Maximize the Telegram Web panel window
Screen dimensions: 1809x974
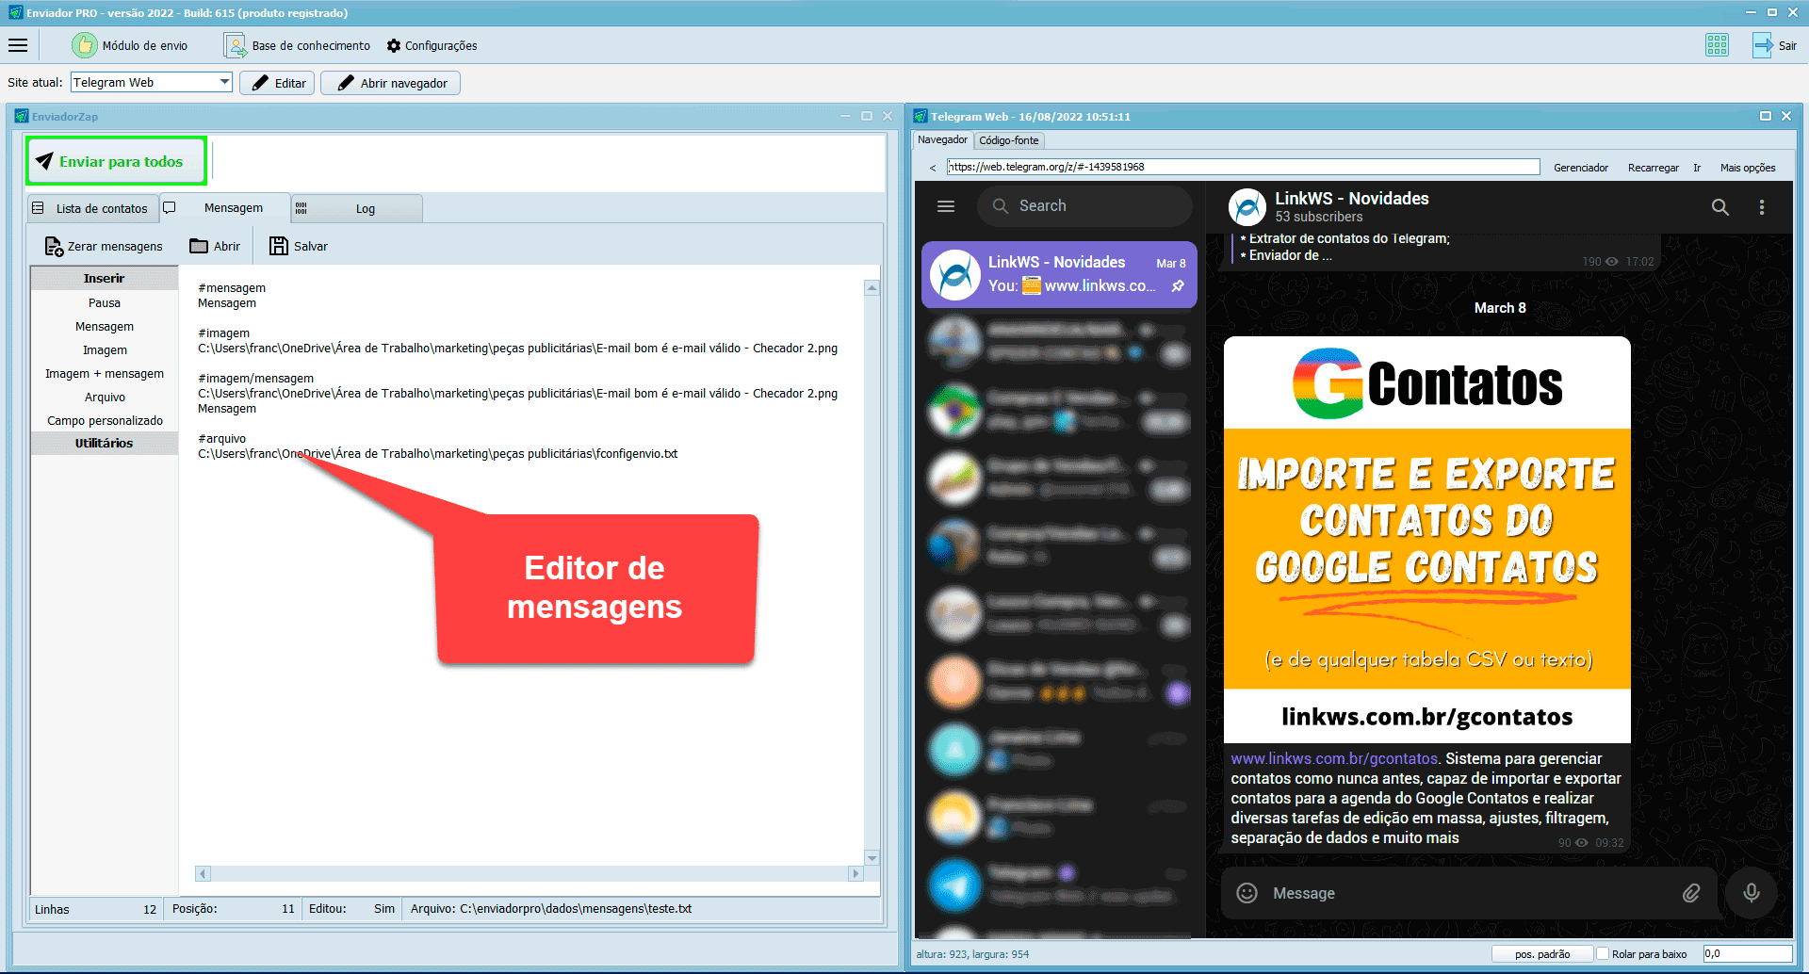point(1765,116)
